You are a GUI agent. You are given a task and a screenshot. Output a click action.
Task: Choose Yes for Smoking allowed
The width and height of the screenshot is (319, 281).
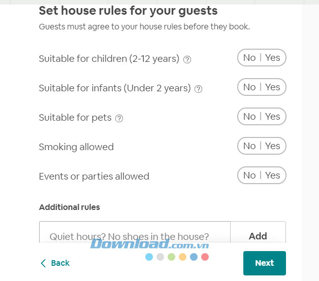coord(273,146)
